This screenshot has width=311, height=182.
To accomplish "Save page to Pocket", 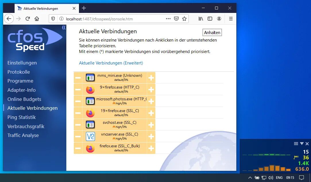I will (x=176, y=19).
